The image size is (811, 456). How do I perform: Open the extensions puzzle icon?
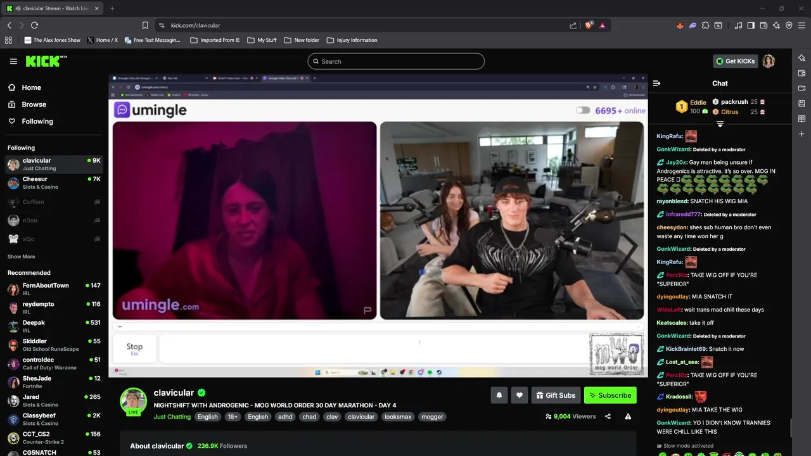coord(705,25)
